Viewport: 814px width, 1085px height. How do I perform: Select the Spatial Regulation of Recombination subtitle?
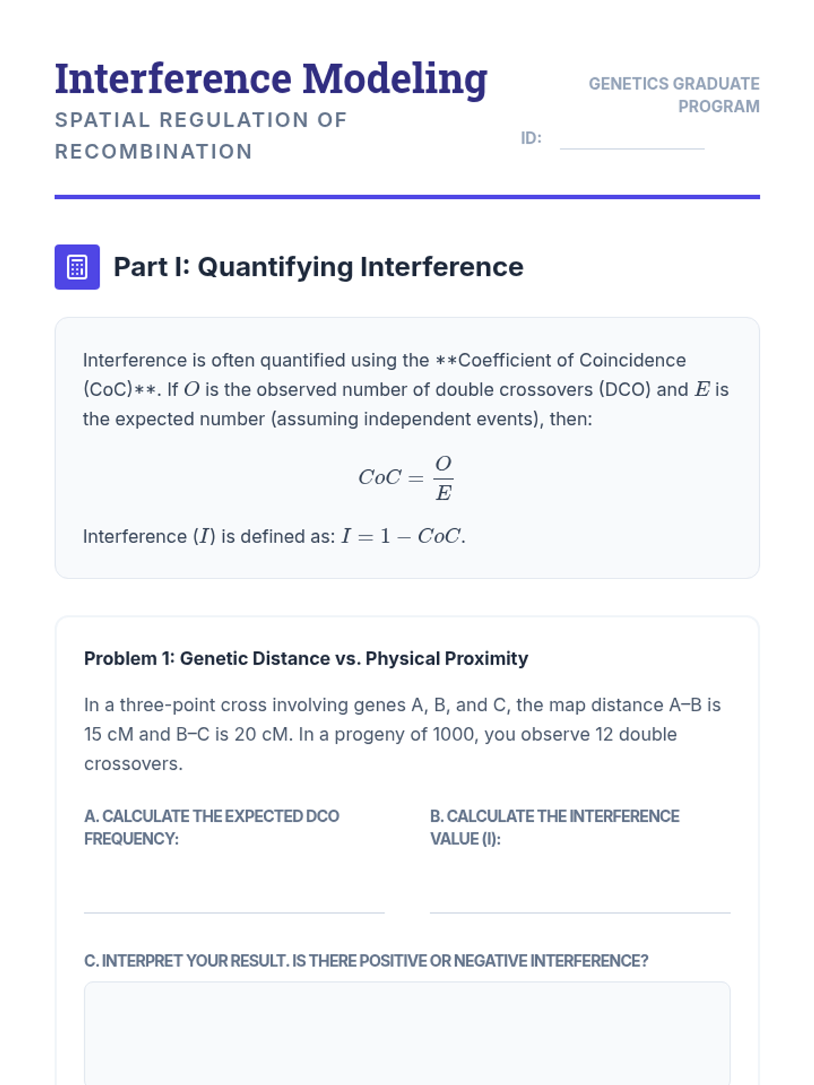[201, 136]
